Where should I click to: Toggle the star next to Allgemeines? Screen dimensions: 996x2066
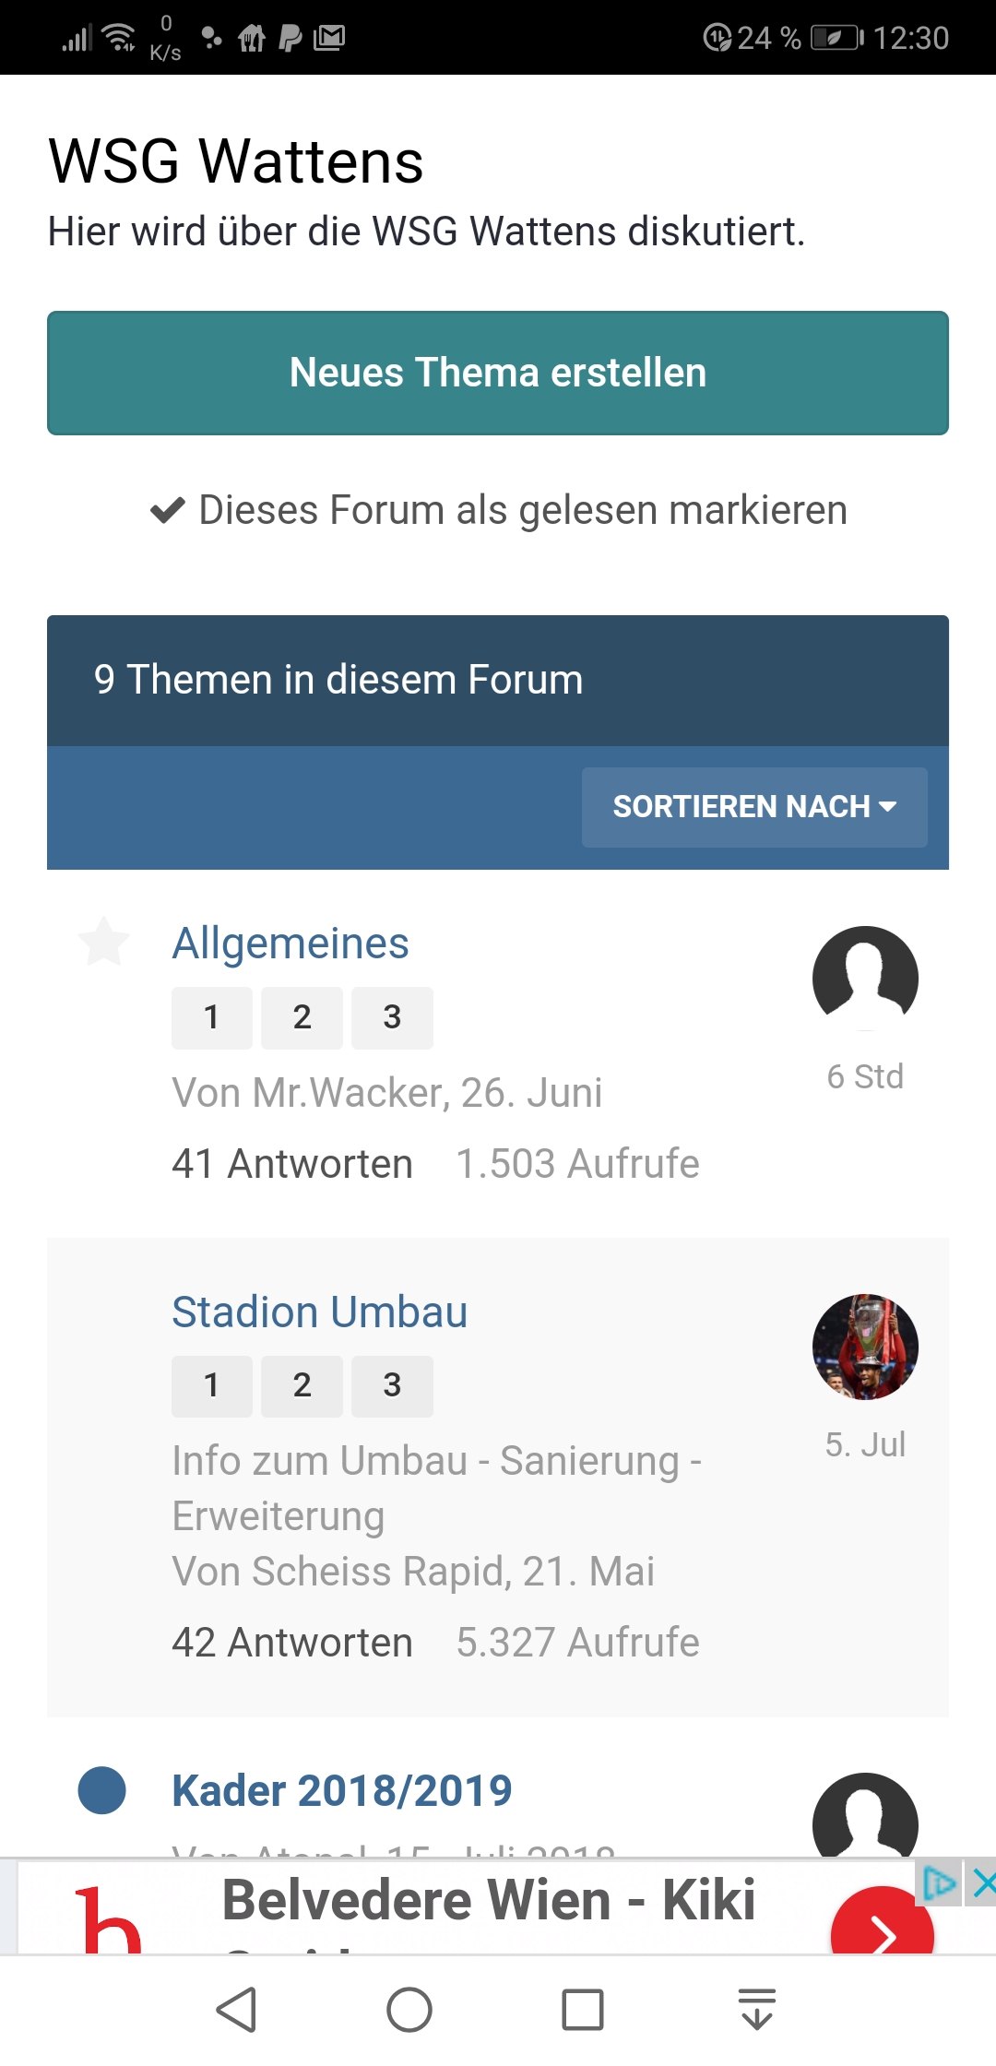click(x=104, y=943)
